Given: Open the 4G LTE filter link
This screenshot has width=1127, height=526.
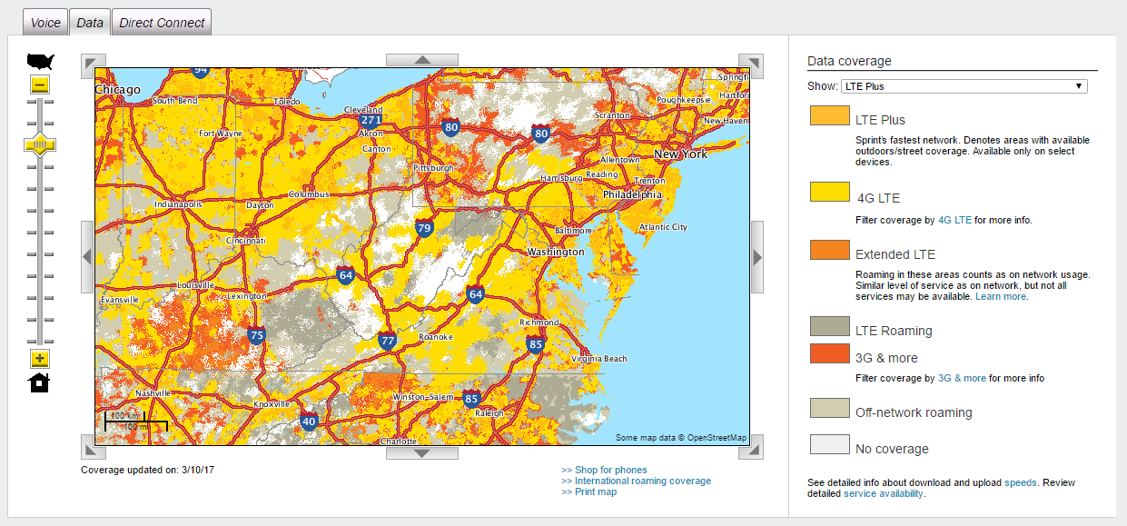Looking at the screenshot, I should [954, 220].
